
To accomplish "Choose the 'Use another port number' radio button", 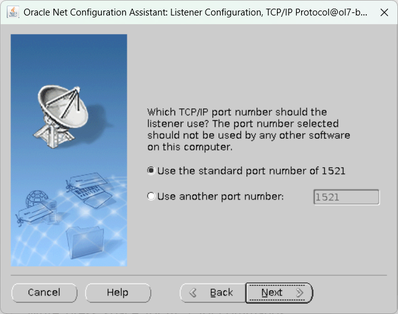I will pyautogui.click(x=151, y=196).
